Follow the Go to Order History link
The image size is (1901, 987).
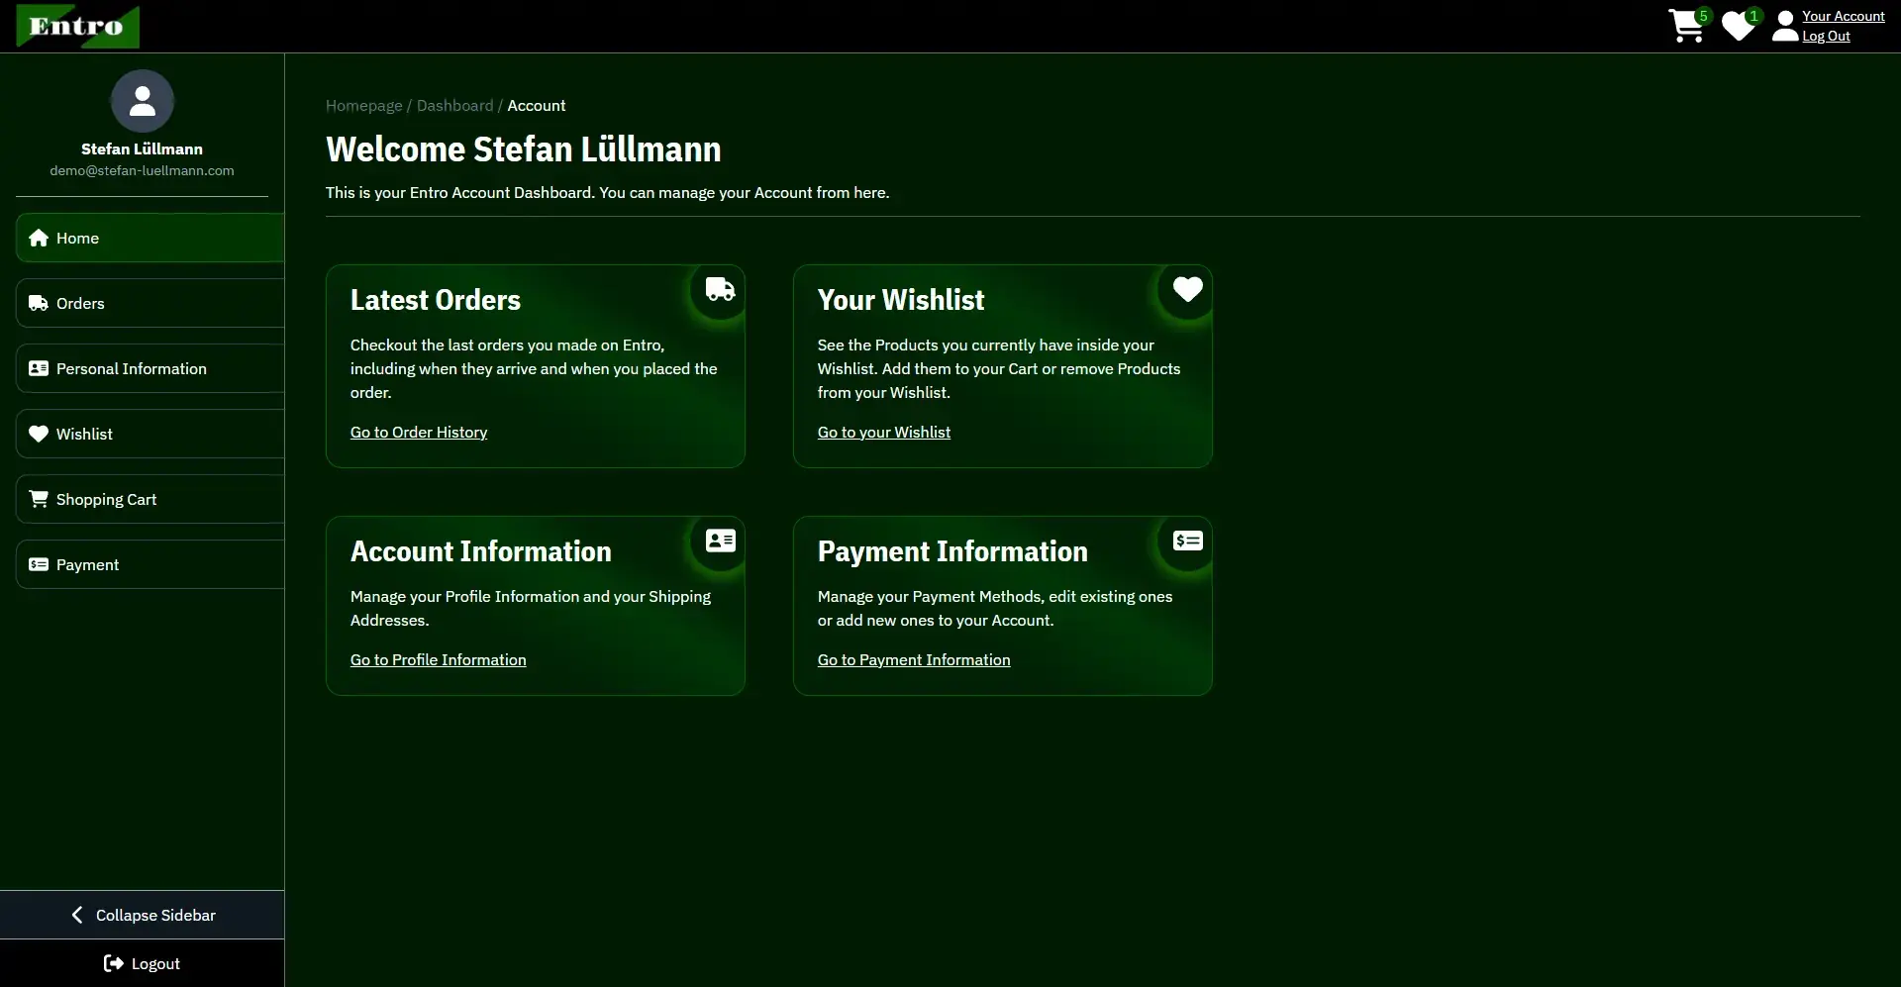pos(418,432)
